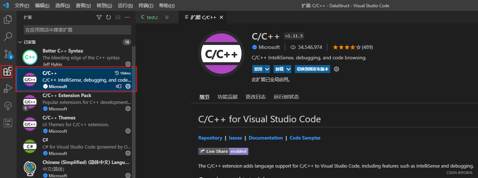Image resolution: width=478 pixels, height=178 pixels.
Task: Click the install count 34,546,974
Action: 306,47
